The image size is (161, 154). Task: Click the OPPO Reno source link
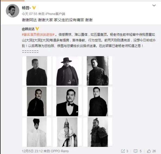tap(60, 151)
